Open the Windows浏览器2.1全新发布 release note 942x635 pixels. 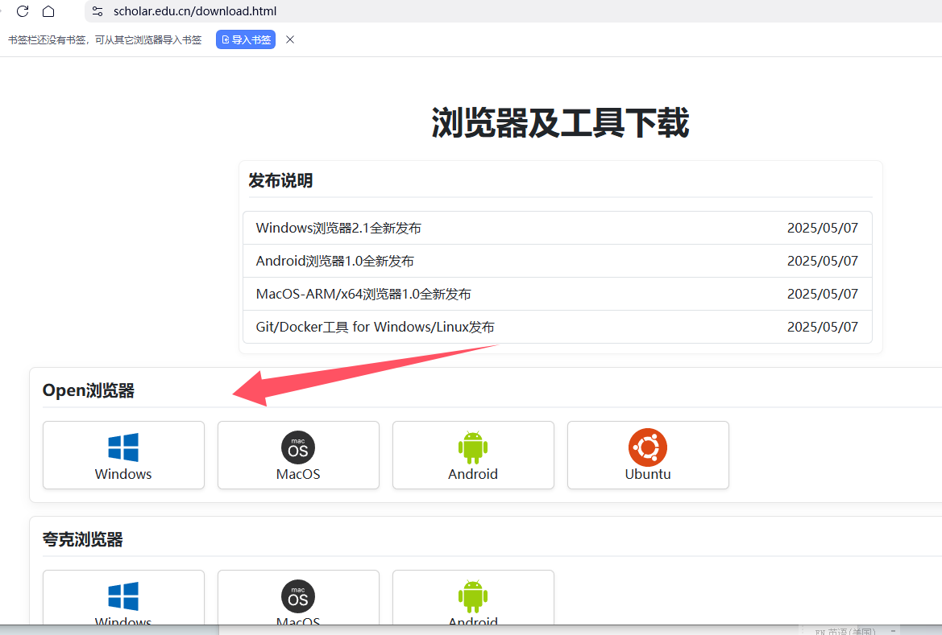point(338,228)
